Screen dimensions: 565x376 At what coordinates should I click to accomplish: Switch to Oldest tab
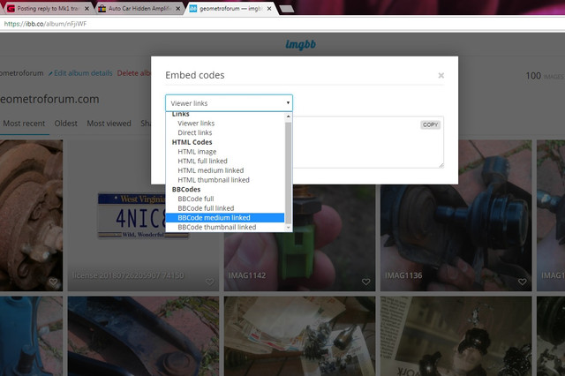pos(66,124)
